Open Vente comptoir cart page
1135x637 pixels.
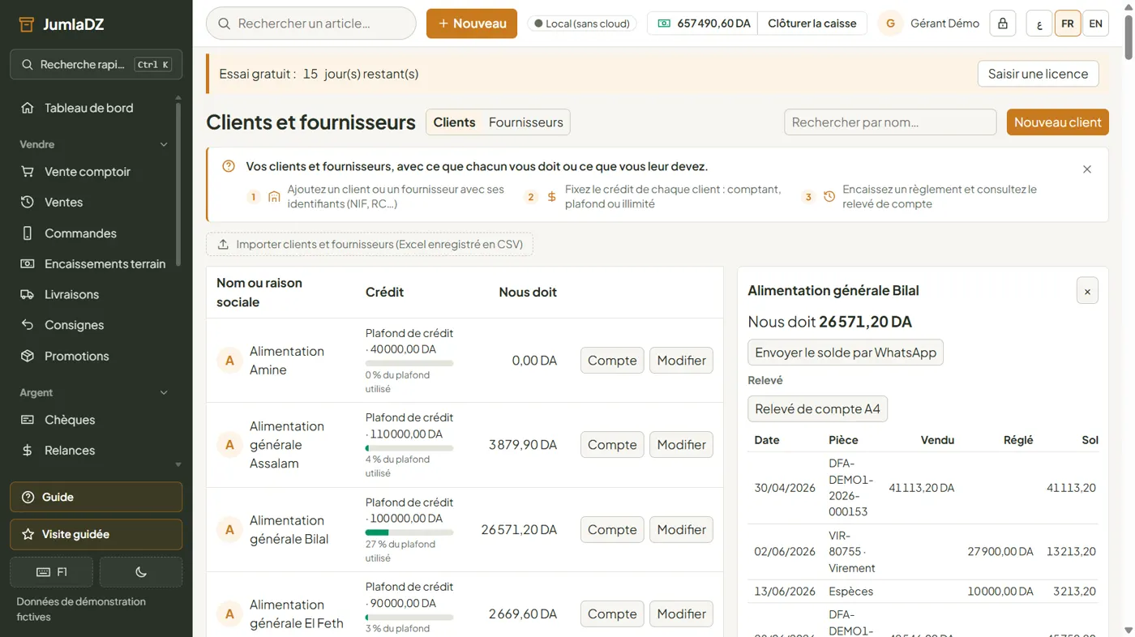(88, 172)
